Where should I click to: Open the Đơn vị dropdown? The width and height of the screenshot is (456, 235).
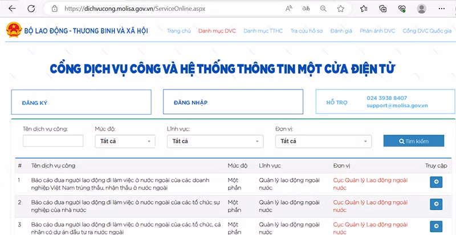coord(323,141)
